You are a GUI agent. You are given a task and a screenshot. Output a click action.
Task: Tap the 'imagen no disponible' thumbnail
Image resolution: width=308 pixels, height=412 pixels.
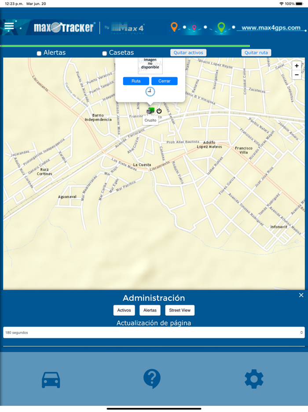150,65
